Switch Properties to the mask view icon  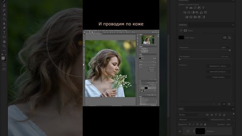(x=185, y=31)
